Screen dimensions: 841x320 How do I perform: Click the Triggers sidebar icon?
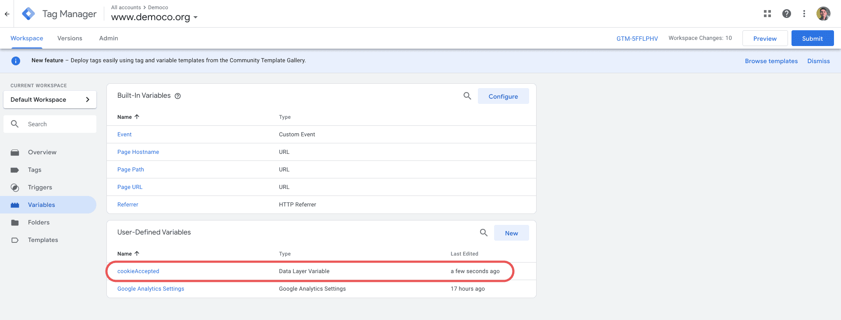click(15, 188)
